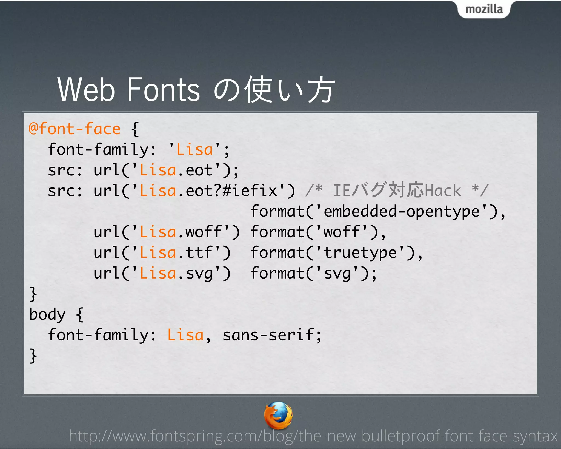The height and width of the screenshot is (449, 561).
Task: Open the fontspring.com bulletproof font-face link
Action: click(313, 436)
